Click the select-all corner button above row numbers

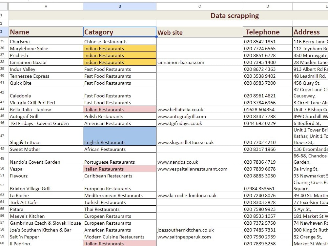(4, 6)
